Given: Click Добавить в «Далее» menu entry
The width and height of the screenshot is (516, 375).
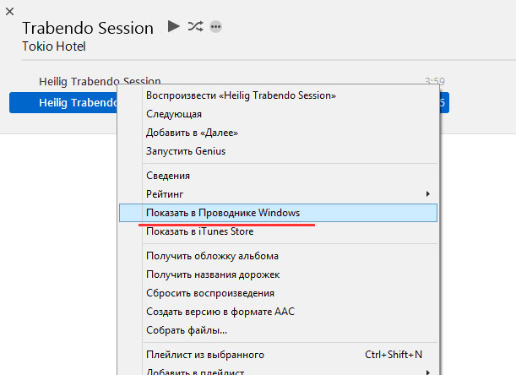Looking at the screenshot, I should click(x=192, y=133).
